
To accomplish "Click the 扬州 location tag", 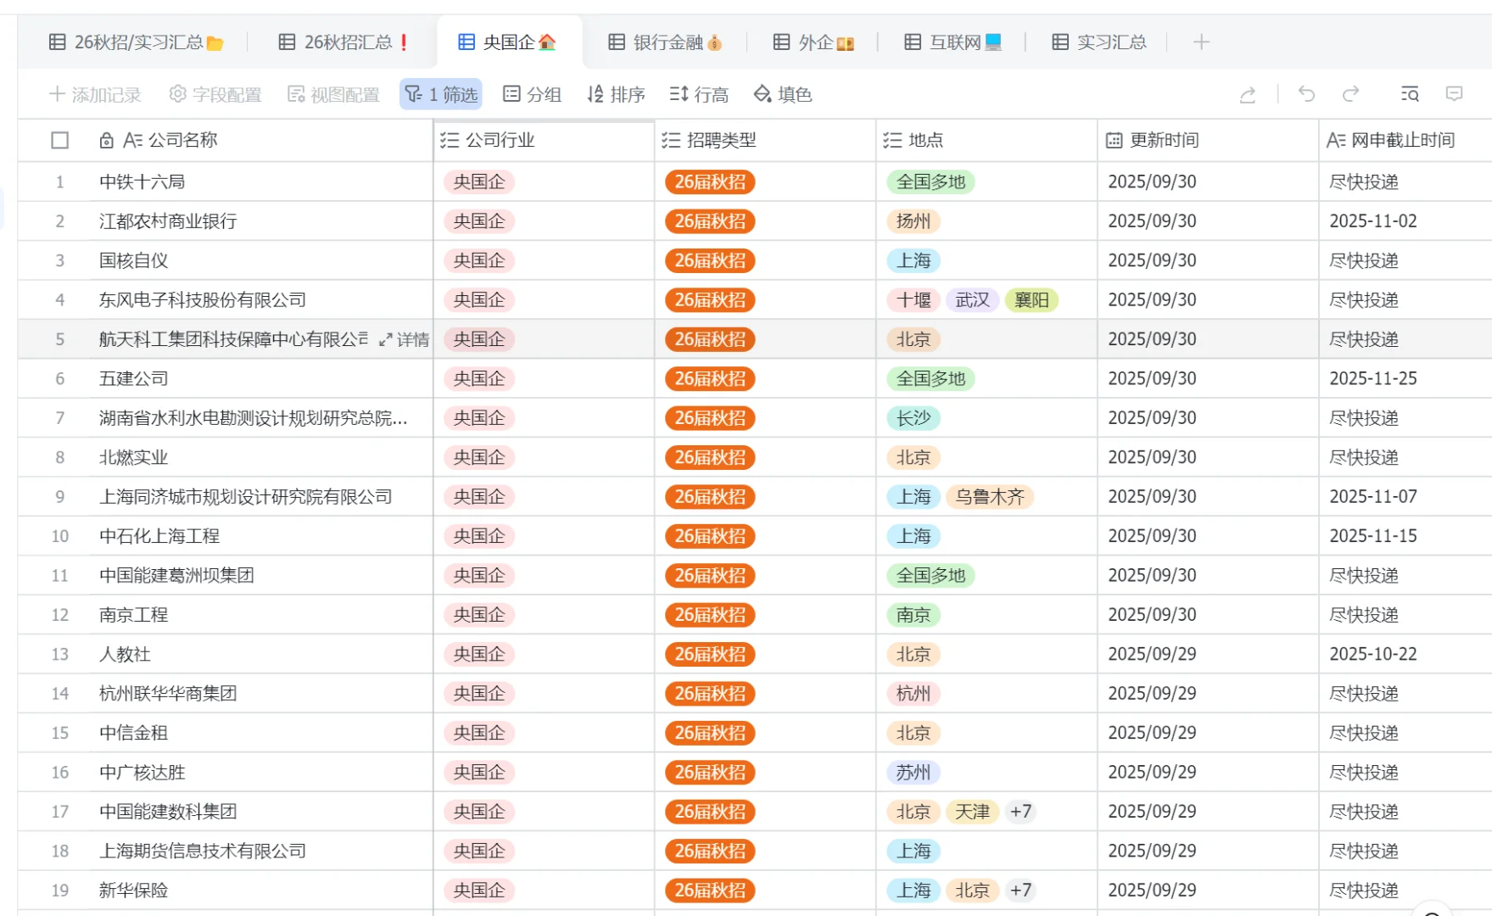I will point(914,221).
